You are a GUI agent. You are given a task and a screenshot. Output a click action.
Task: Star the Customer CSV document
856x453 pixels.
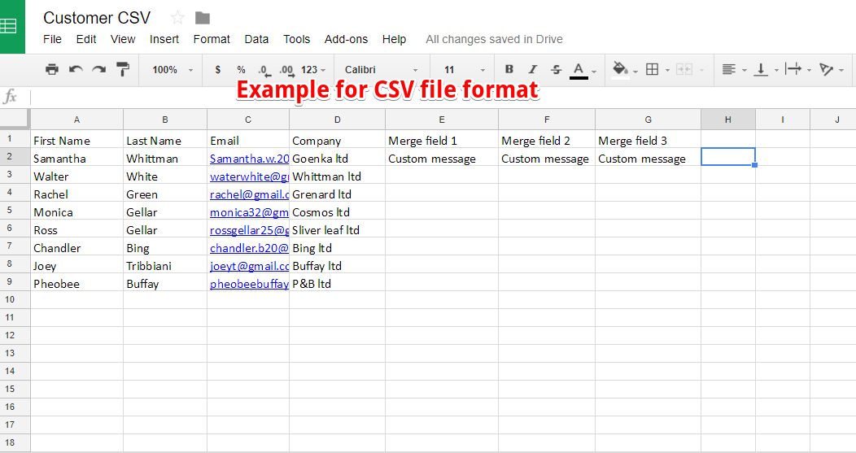point(177,18)
